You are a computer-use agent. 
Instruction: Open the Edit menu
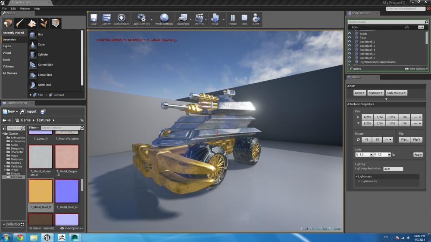(13, 9)
